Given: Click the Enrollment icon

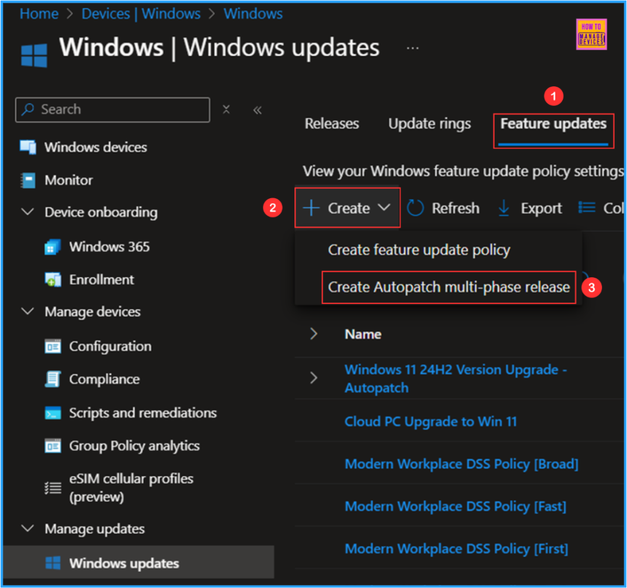Looking at the screenshot, I should click(x=53, y=280).
